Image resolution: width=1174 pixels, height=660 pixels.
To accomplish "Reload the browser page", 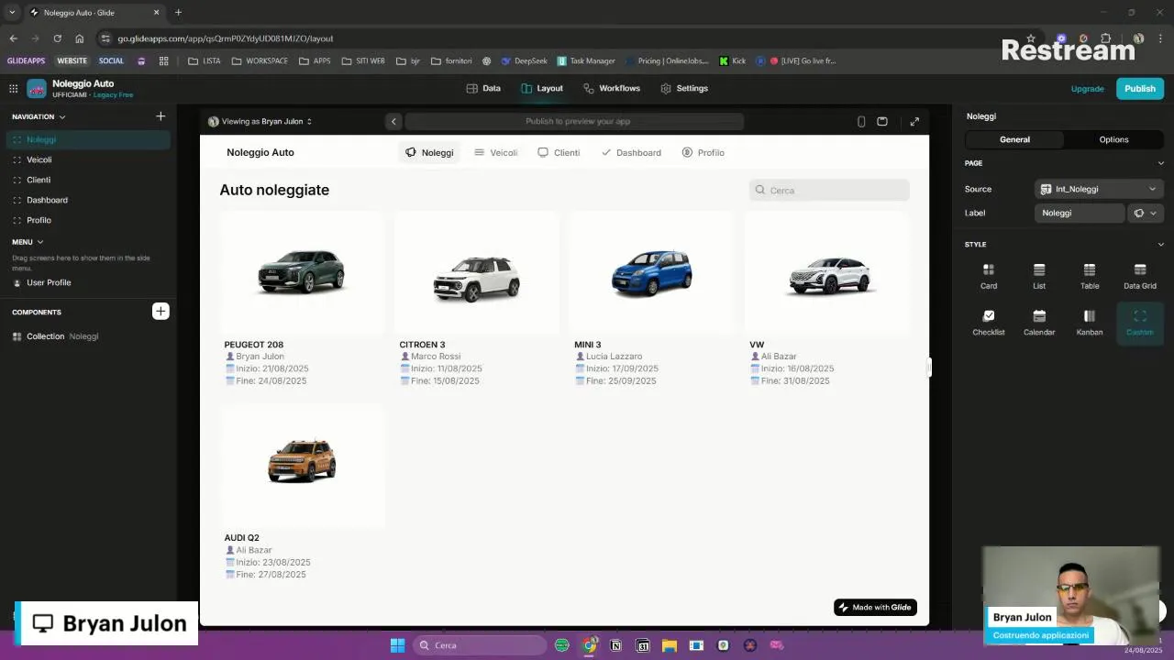I will [x=57, y=38].
